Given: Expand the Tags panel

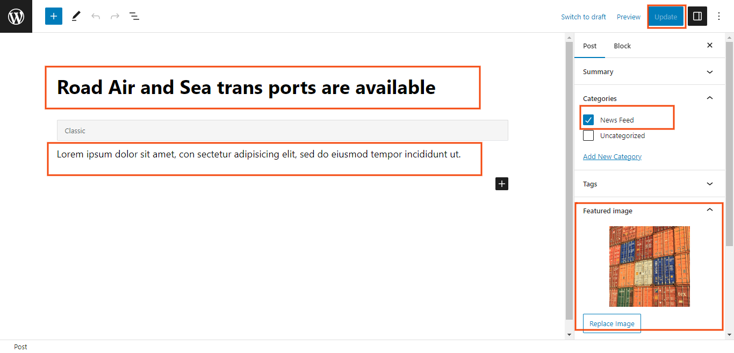Looking at the screenshot, I should pyautogui.click(x=709, y=184).
